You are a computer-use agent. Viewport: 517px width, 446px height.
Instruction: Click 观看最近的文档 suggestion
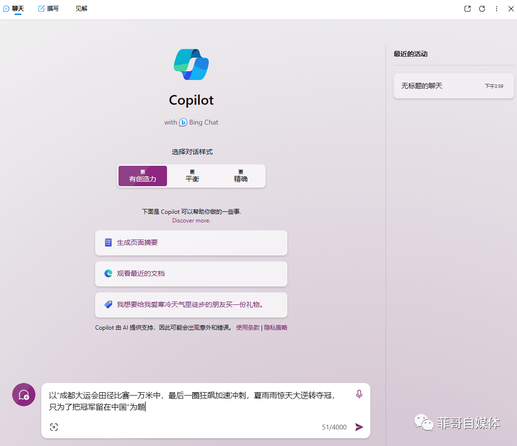(191, 274)
